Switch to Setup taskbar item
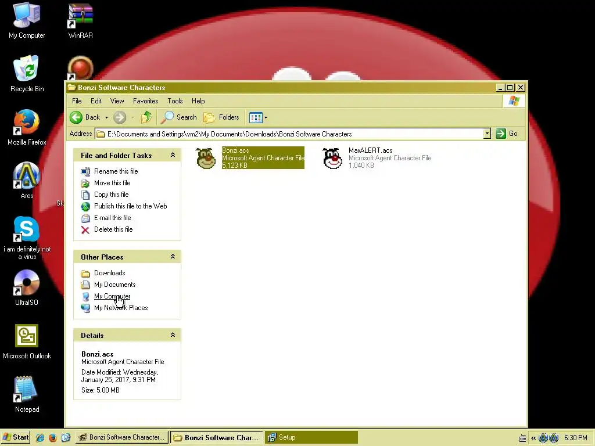 pyautogui.click(x=311, y=437)
